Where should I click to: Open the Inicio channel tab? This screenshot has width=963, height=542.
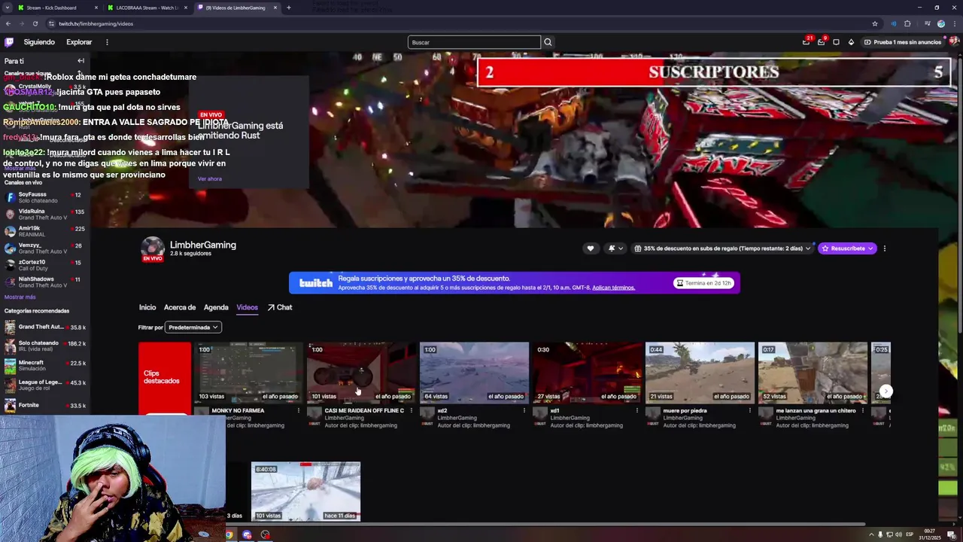147,307
